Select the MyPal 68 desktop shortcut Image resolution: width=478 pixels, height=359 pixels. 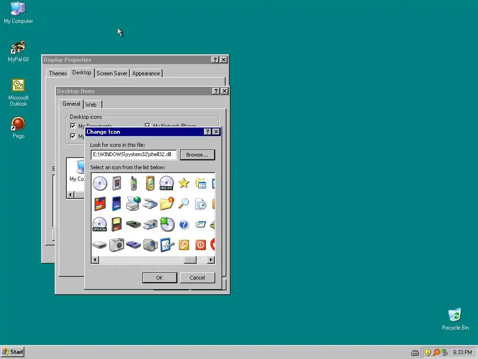point(18,51)
